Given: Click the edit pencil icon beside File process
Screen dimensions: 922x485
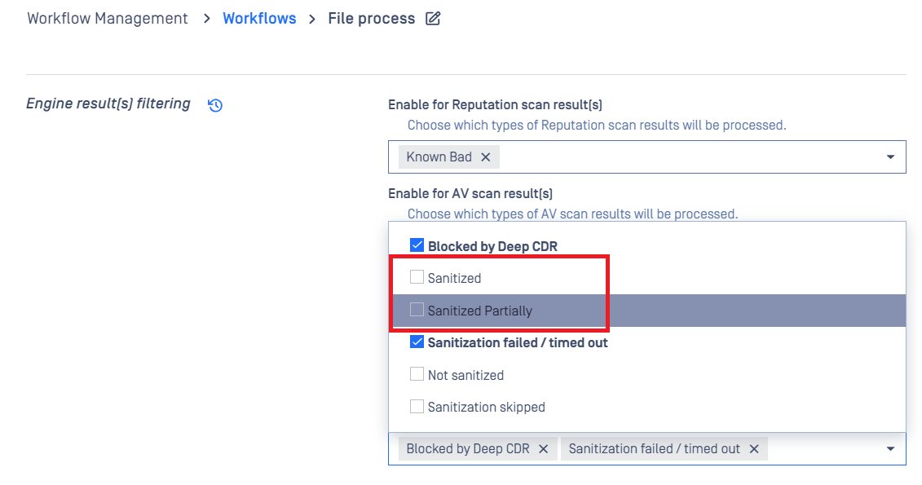Looking at the screenshot, I should 433,18.
